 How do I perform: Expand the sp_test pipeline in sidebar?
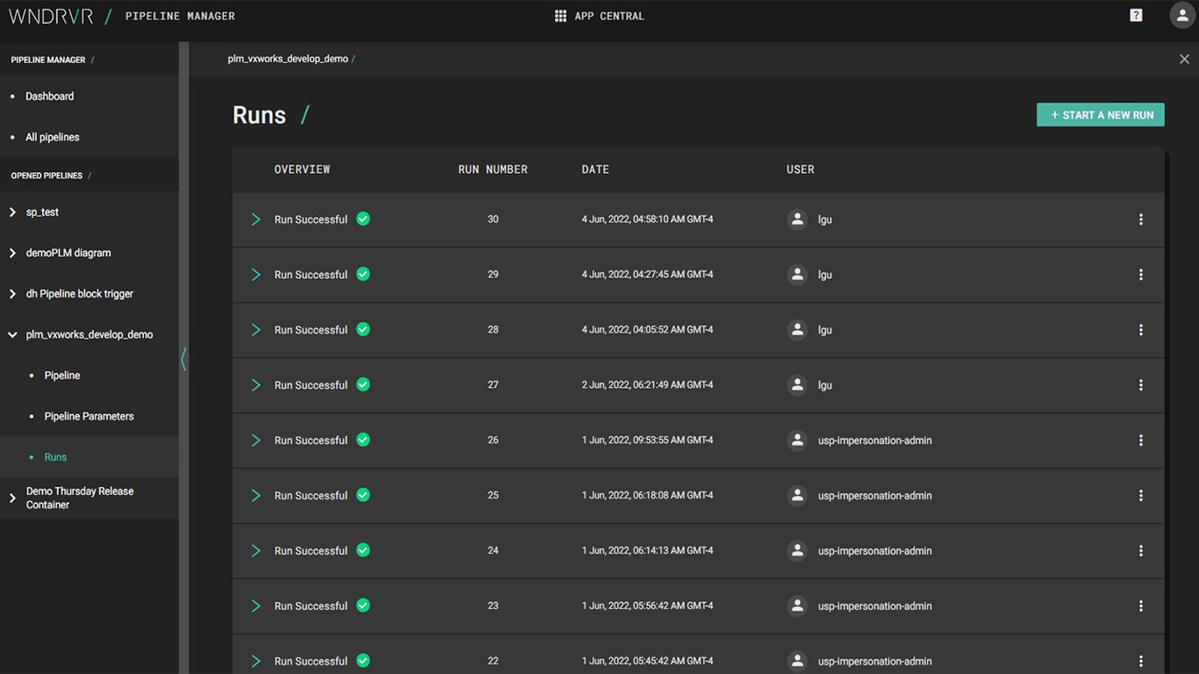point(12,212)
